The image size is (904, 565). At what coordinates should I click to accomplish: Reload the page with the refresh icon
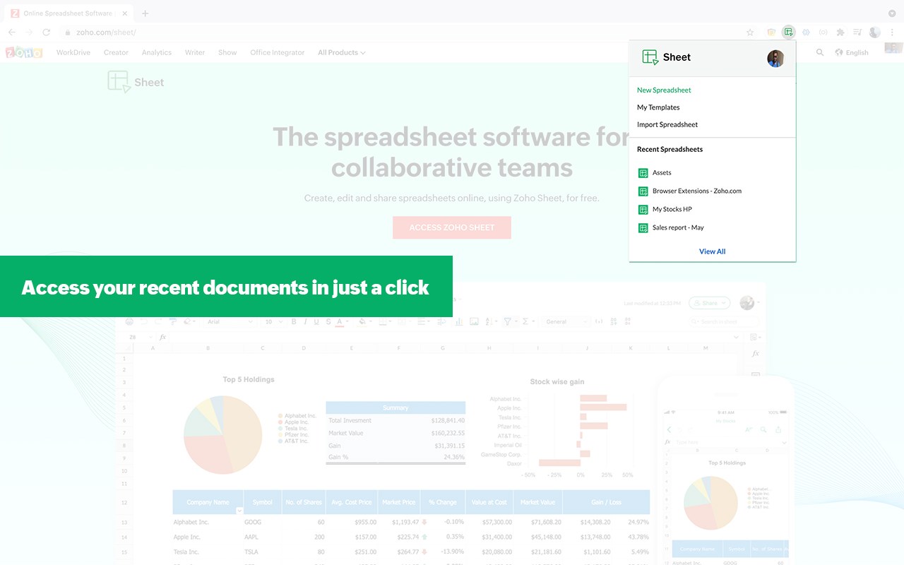coord(47,32)
